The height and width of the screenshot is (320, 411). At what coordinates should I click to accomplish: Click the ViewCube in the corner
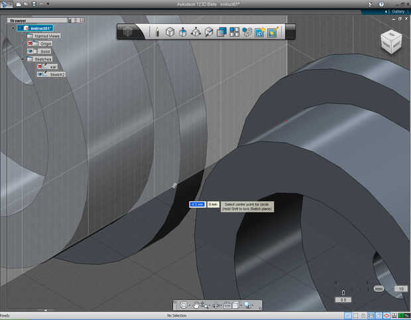390,41
